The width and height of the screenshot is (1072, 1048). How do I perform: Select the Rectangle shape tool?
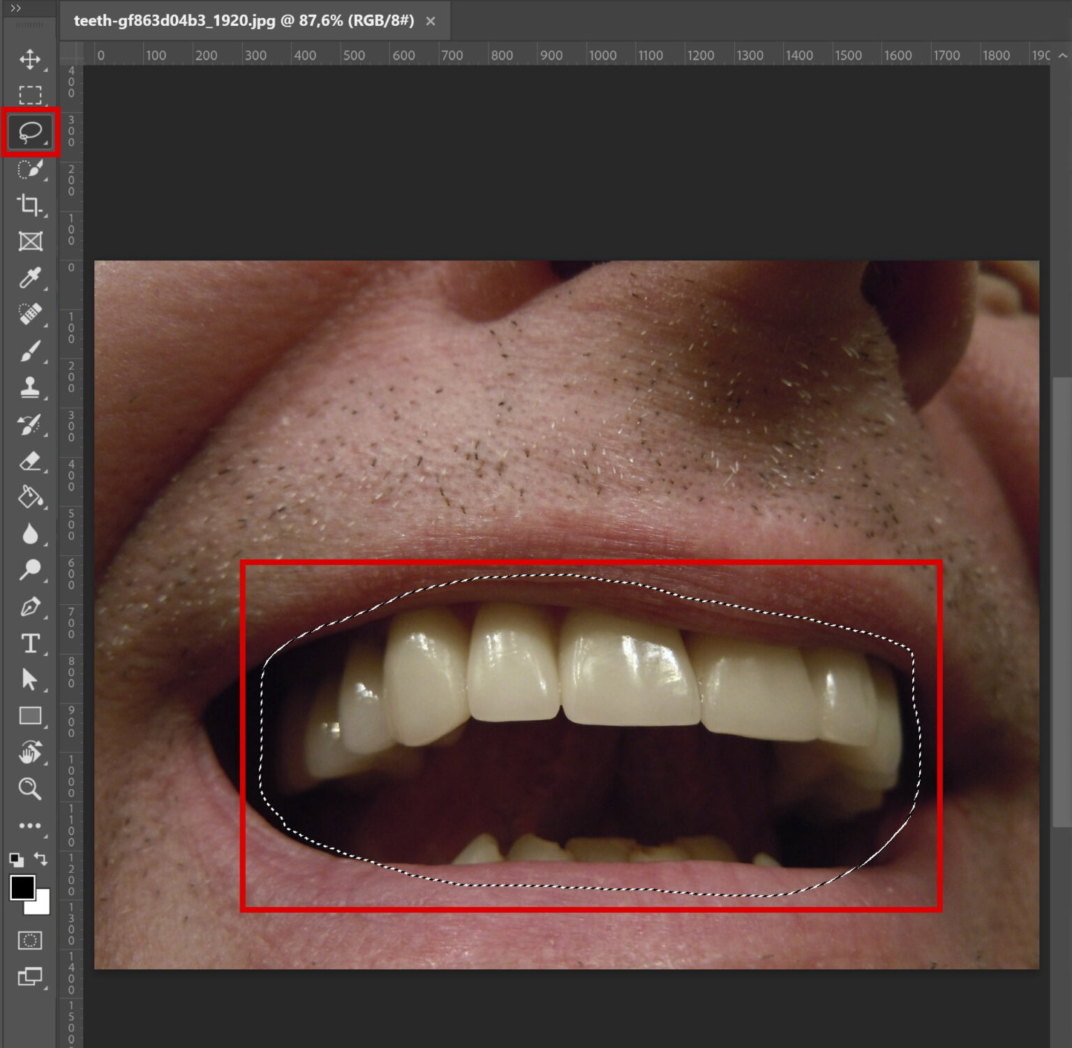pos(29,716)
